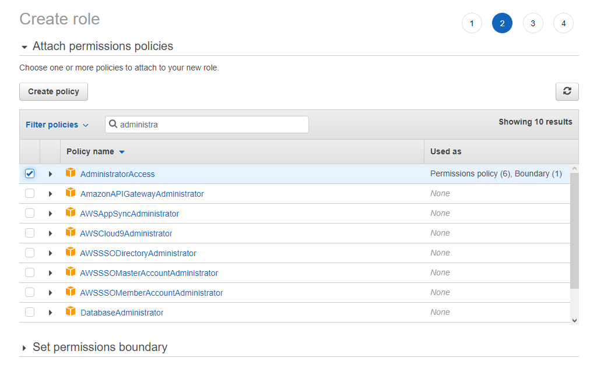Check the AWSSSOMasterAccountAdministrator checkbox
The image size is (597, 365).
[30, 272]
